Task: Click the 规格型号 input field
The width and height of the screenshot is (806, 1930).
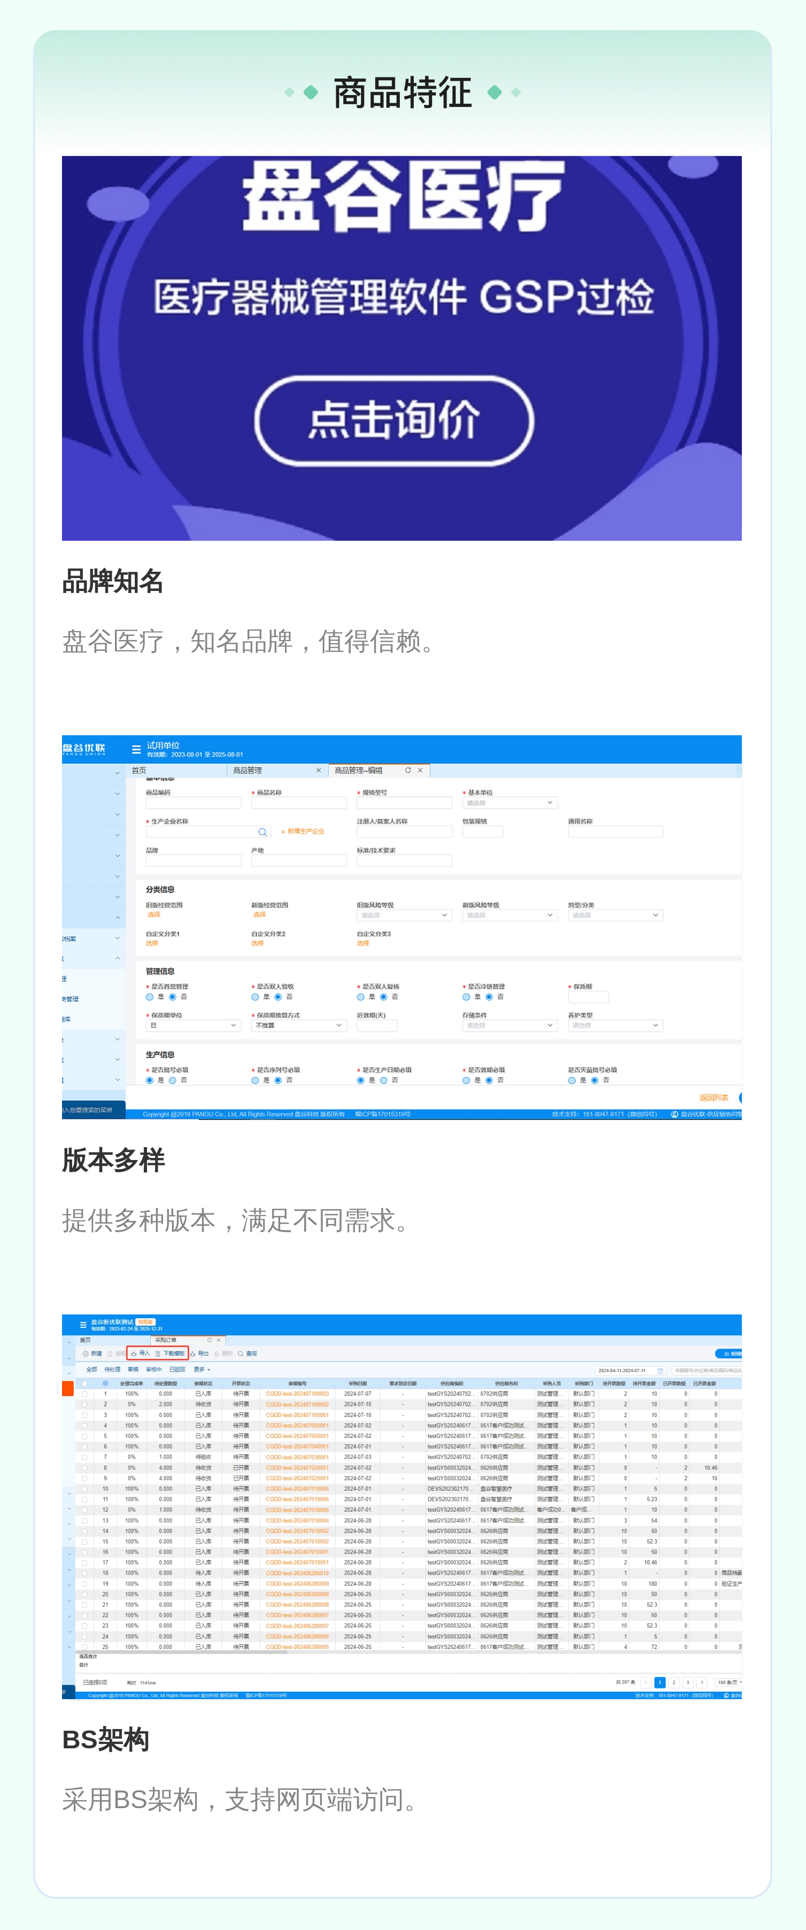Action: tap(404, 803)
